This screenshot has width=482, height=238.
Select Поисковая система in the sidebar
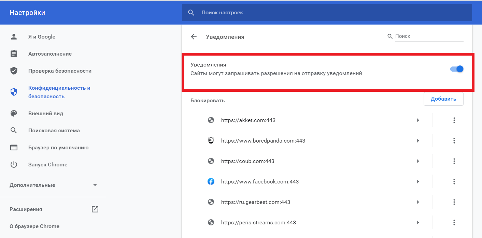(54, 131)
